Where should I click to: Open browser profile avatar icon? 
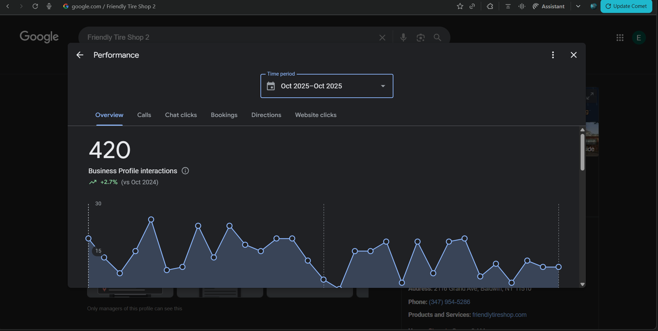point(593,6)
